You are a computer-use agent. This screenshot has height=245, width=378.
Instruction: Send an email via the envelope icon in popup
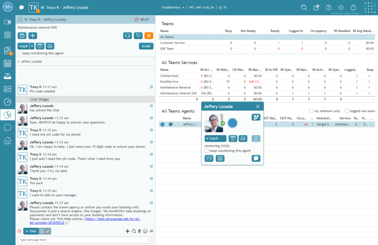click(209, 158)
